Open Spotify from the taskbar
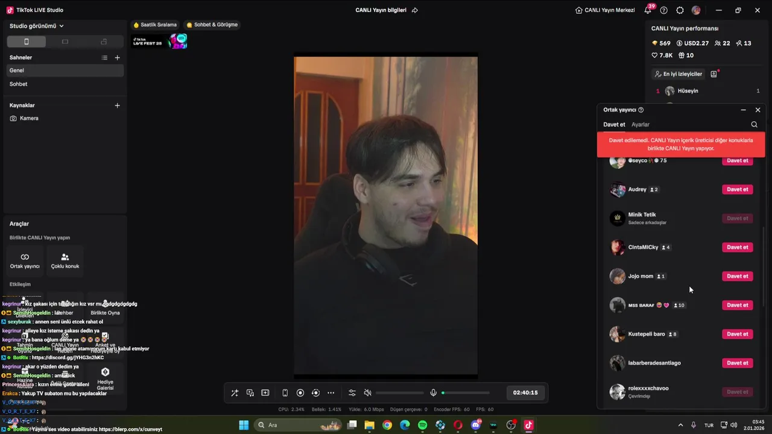 422,425
